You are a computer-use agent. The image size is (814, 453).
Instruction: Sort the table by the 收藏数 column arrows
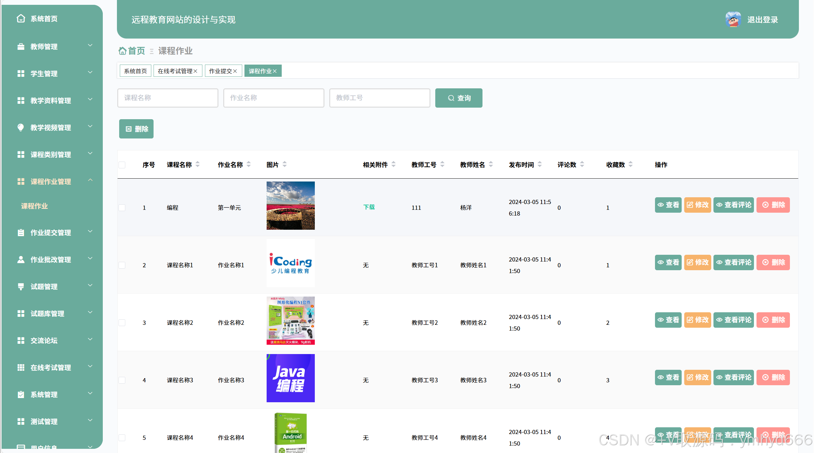[631, 164]
